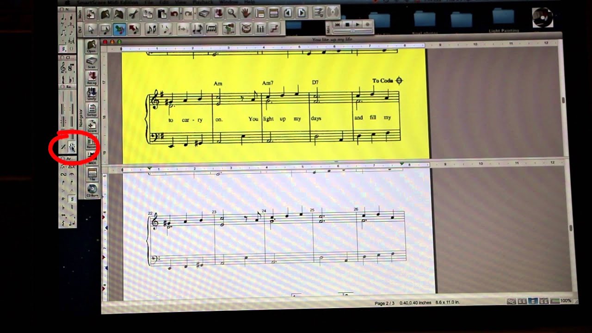Screen dimensions: 592x333
Task: Click CD Burn in the Navigator panel
Action: coord(92,191)
